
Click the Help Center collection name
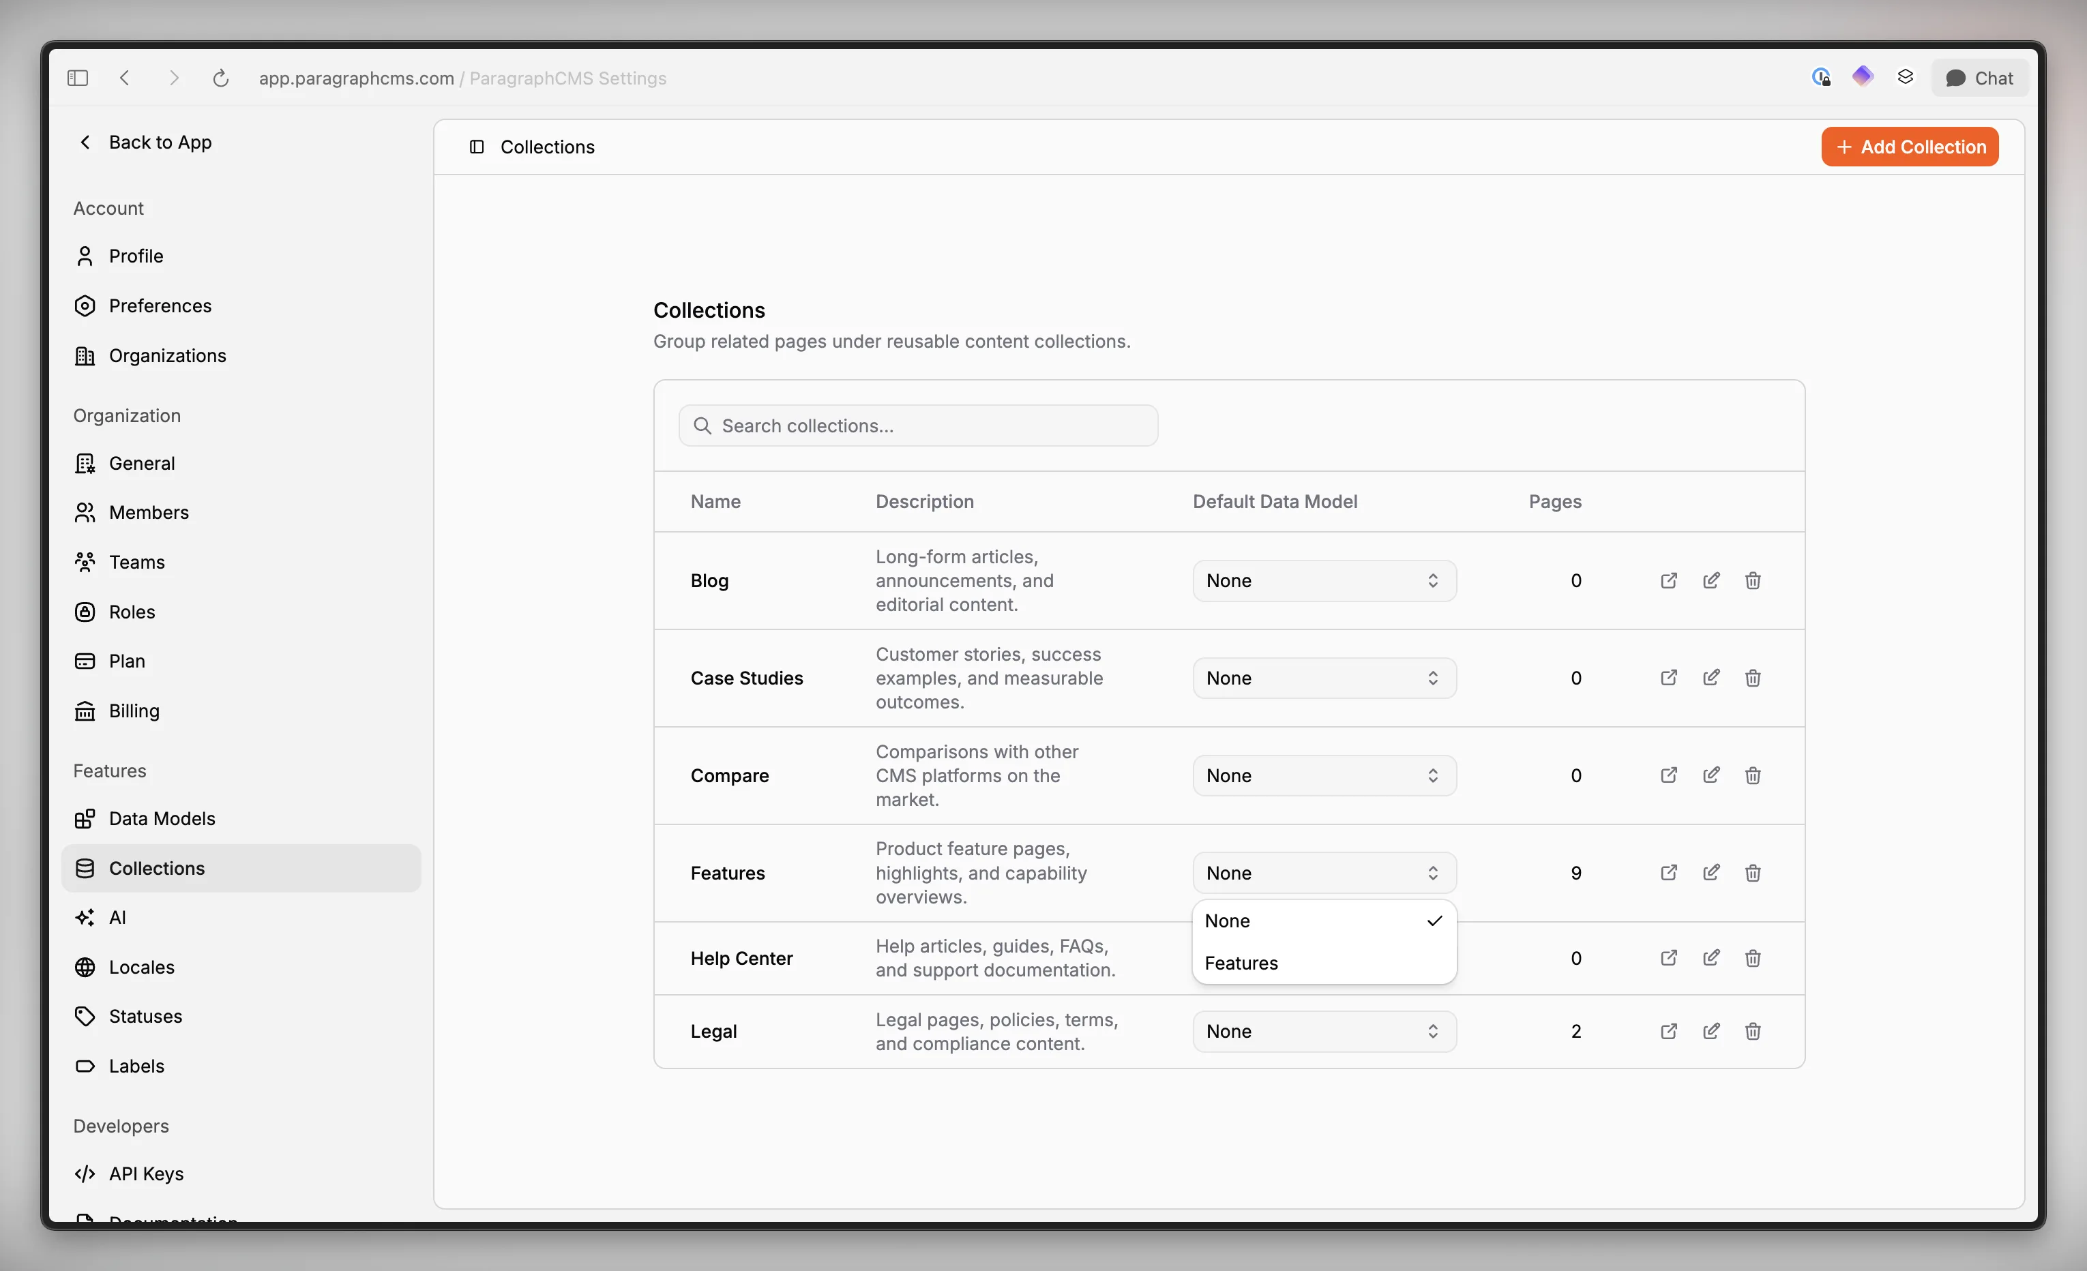tap(741, 959)
